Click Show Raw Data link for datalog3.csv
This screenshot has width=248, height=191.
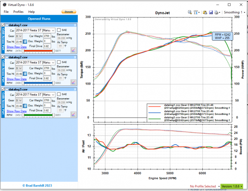16,111
